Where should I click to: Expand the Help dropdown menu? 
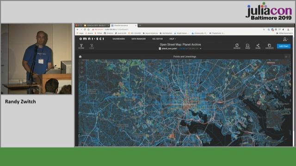(173, 39)
